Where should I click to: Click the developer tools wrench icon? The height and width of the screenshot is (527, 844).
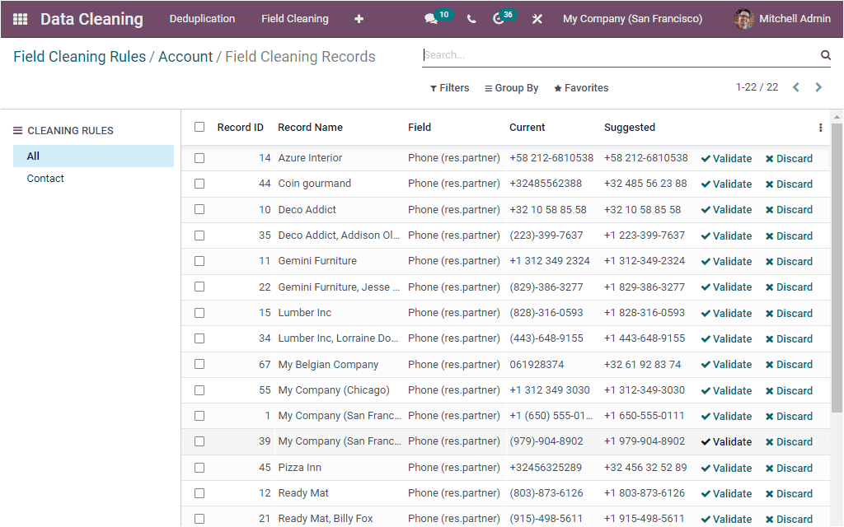537,18
